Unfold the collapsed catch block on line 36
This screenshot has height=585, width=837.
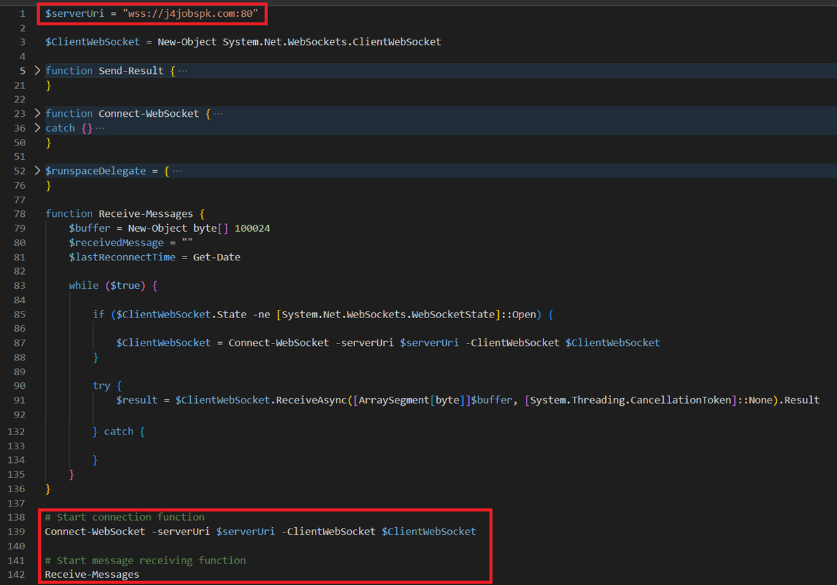(x=37, y=128)
